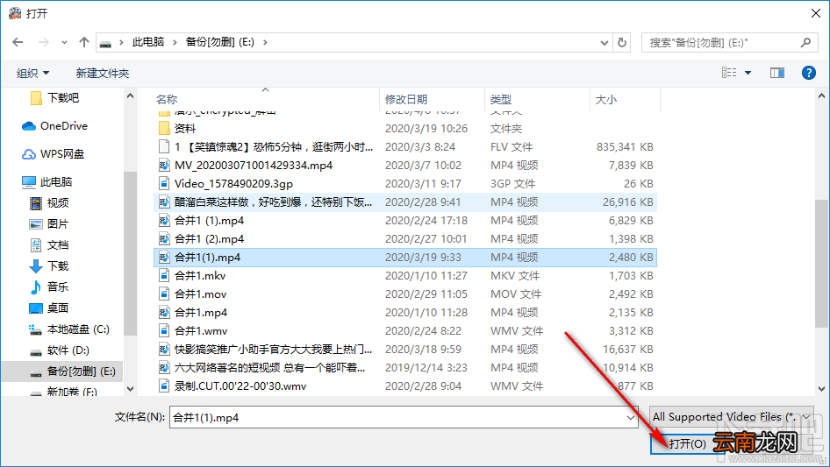
Task: Open the 音乐 folder in sidebar
Action: point(49,287)
